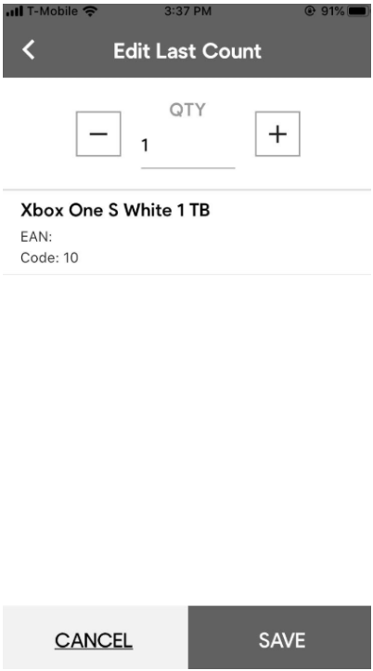Save the edited count

(279, 638)
